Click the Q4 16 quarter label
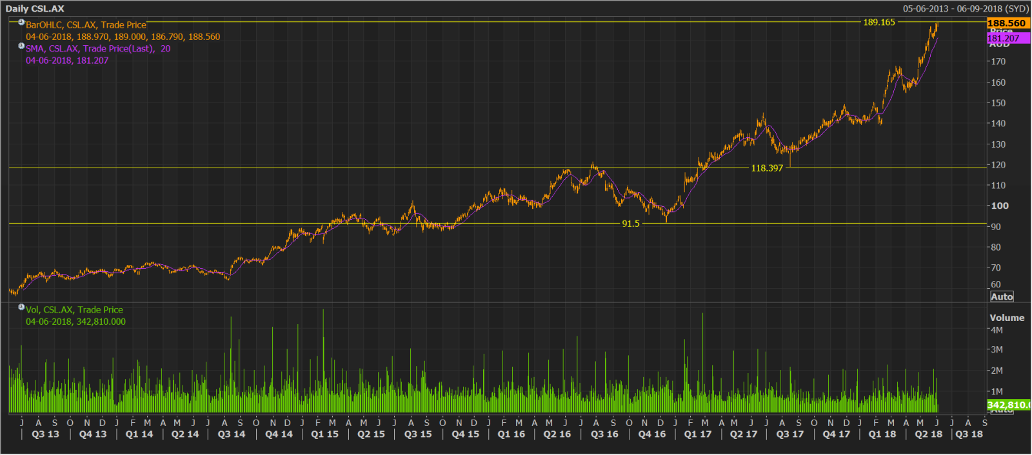 point(652,434)
